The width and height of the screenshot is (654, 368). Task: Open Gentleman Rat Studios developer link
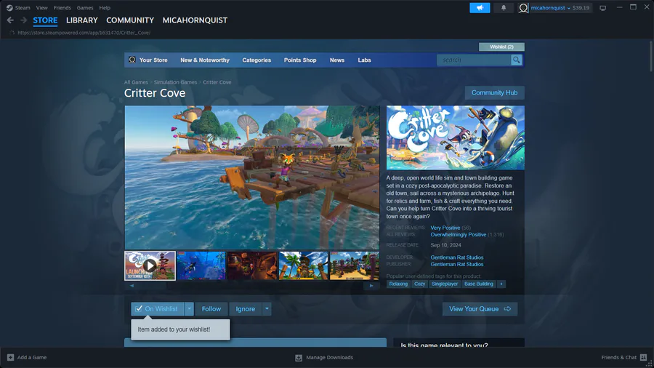point(457,257)
